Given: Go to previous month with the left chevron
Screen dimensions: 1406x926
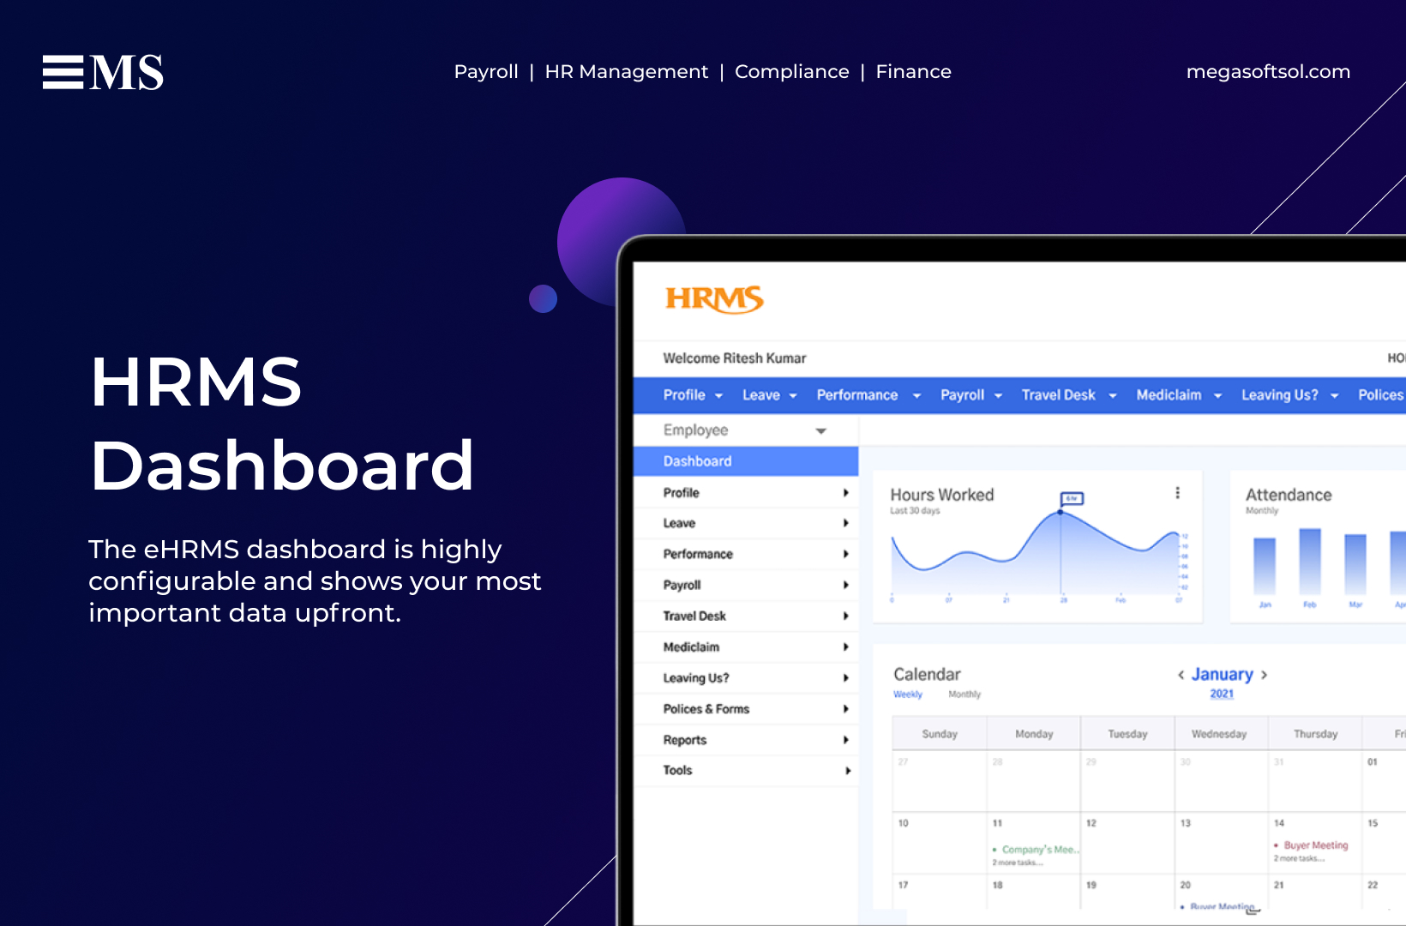Looking at the screenshot, I should 1183,675.
